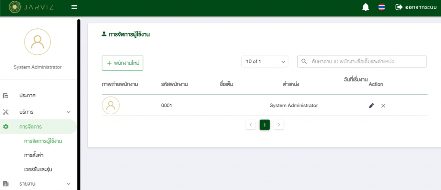Click the gear icon beside การจัดการ
The width and height of the screenshot is (441, 190).
[6, 127]
